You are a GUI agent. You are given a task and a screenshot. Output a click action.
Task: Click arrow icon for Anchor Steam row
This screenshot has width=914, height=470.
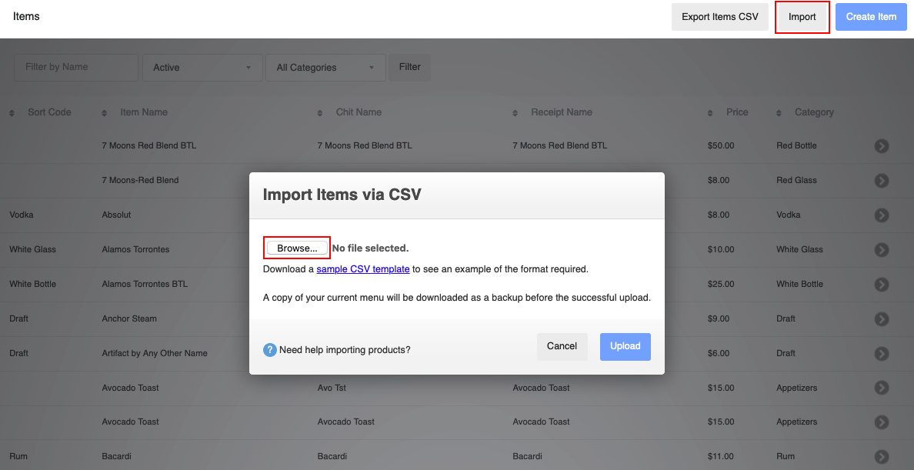(882, 319)
